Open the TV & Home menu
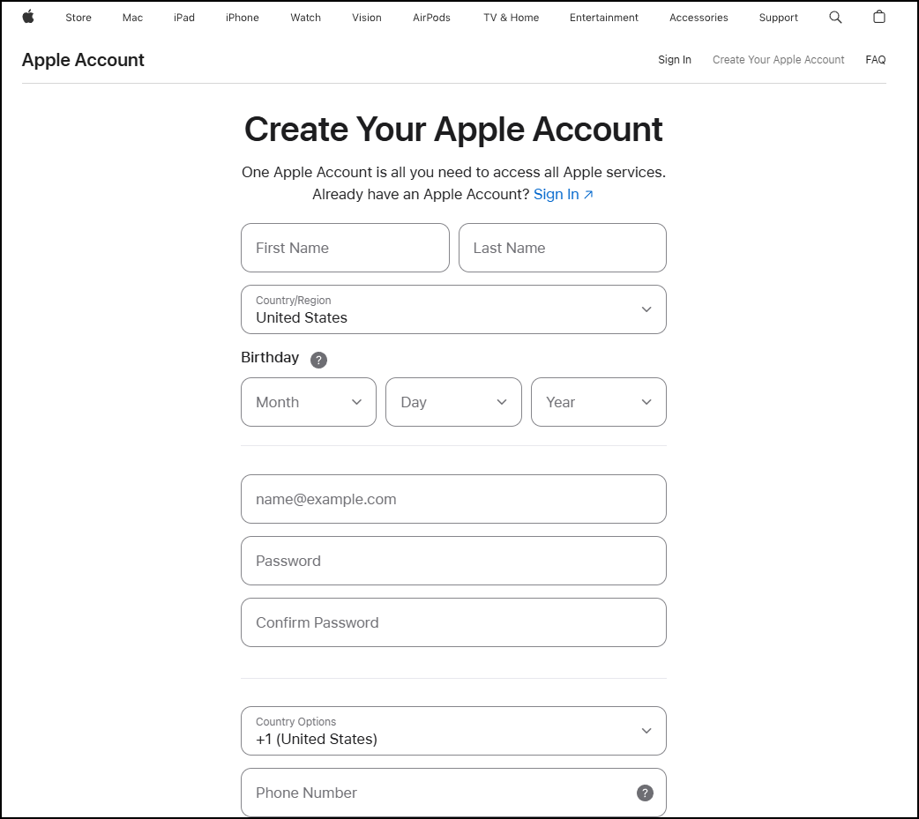This screenshot has width=919, height=819. (511, 18)
